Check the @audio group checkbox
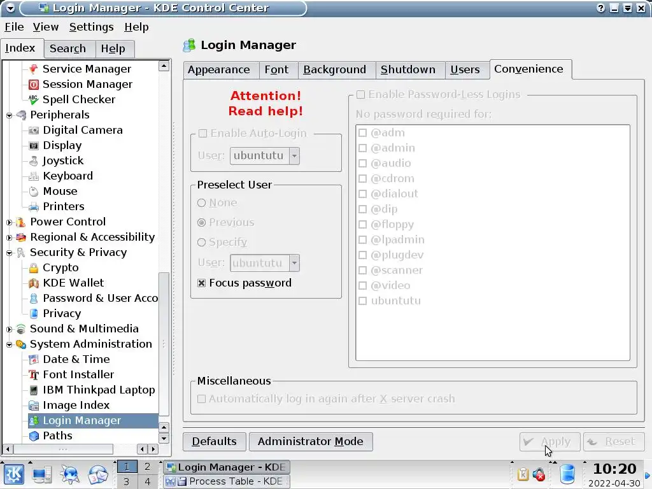Viewport: 652px width, 489px height. pos(362,164)
